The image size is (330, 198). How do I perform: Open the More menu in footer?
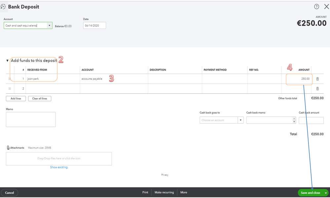click(184, 192)
